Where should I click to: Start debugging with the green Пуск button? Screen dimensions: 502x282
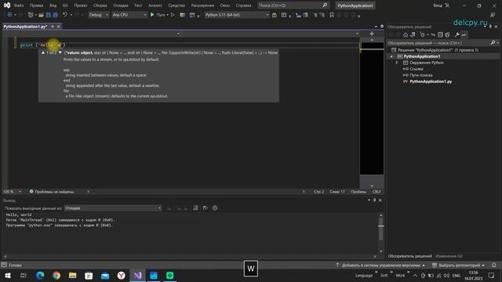[x=158, y=15]
